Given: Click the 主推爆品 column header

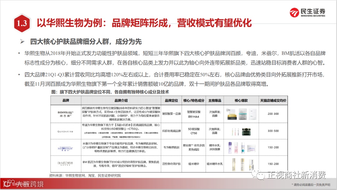Looking at the screenshot, I should click(x=215, y=100).
